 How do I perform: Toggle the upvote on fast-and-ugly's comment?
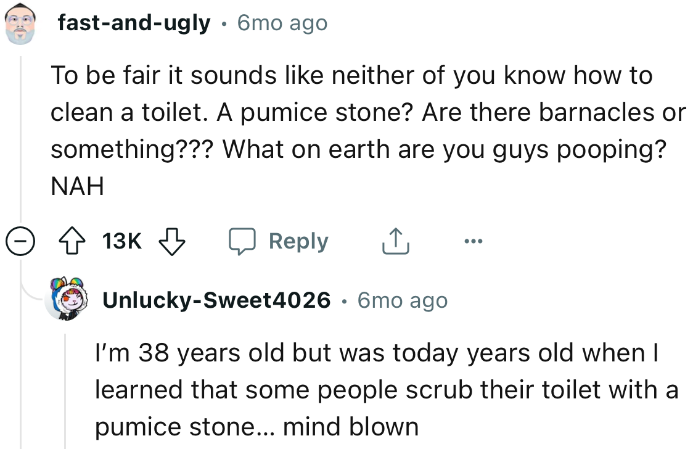pyautogui.click(x=73, y=241)
